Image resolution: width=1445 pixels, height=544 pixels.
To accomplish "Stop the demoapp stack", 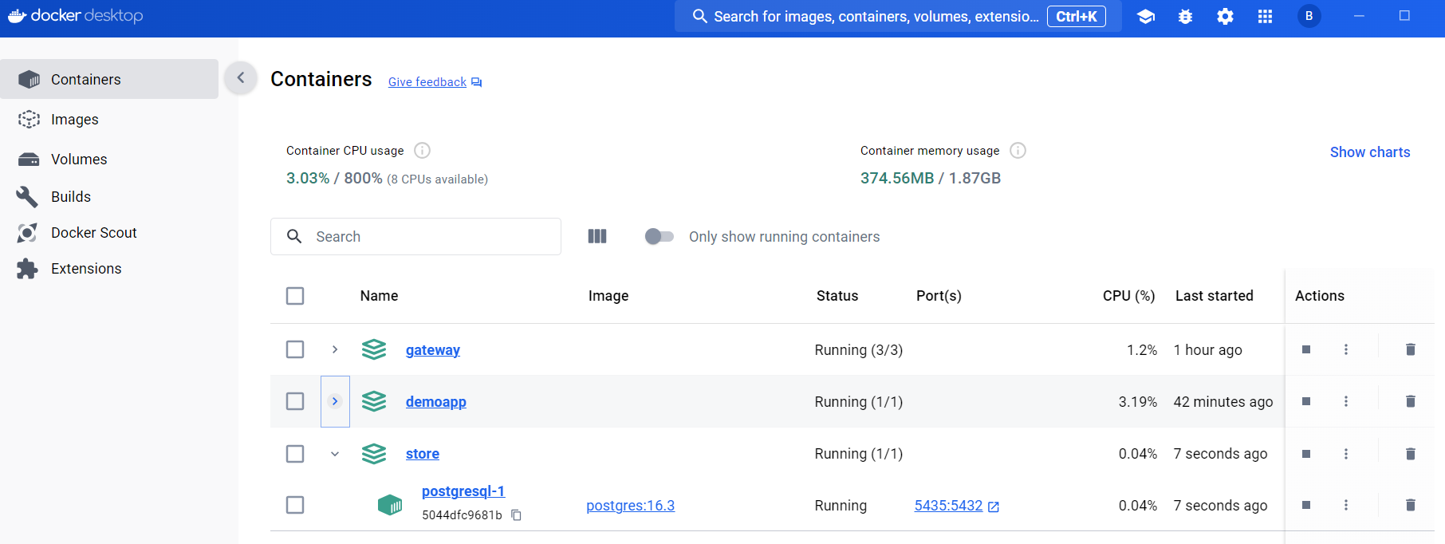I will click(x=1306, y=401).
